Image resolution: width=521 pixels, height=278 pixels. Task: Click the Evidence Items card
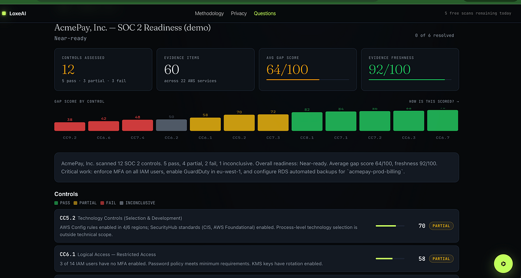[x=206, y=69]
